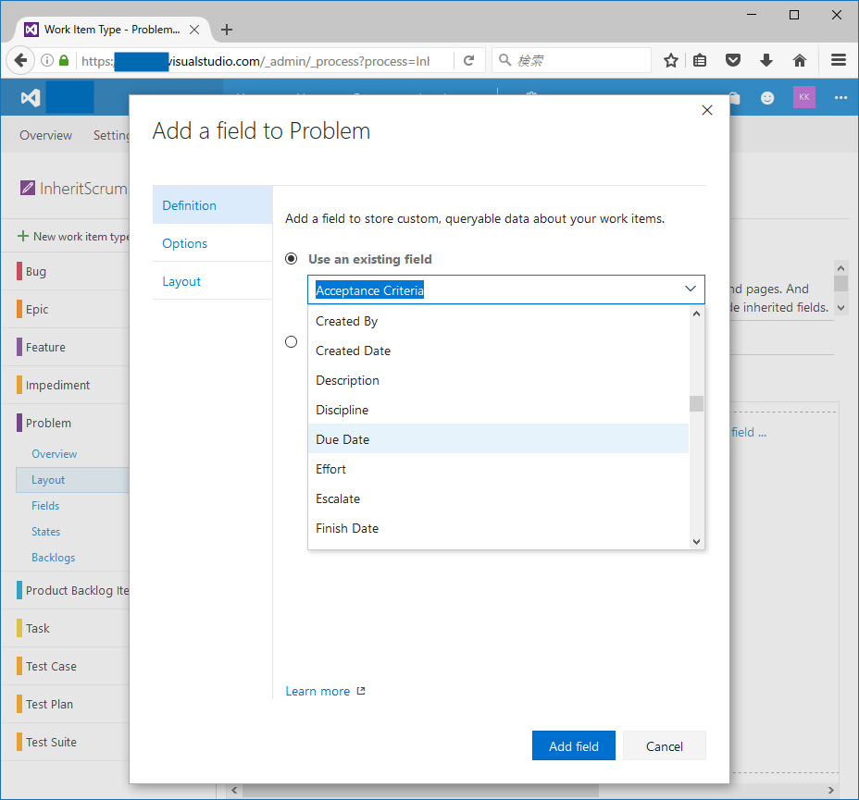Open the bookmarks list icon
The image size is (859, 800).
tap(700, 61)
